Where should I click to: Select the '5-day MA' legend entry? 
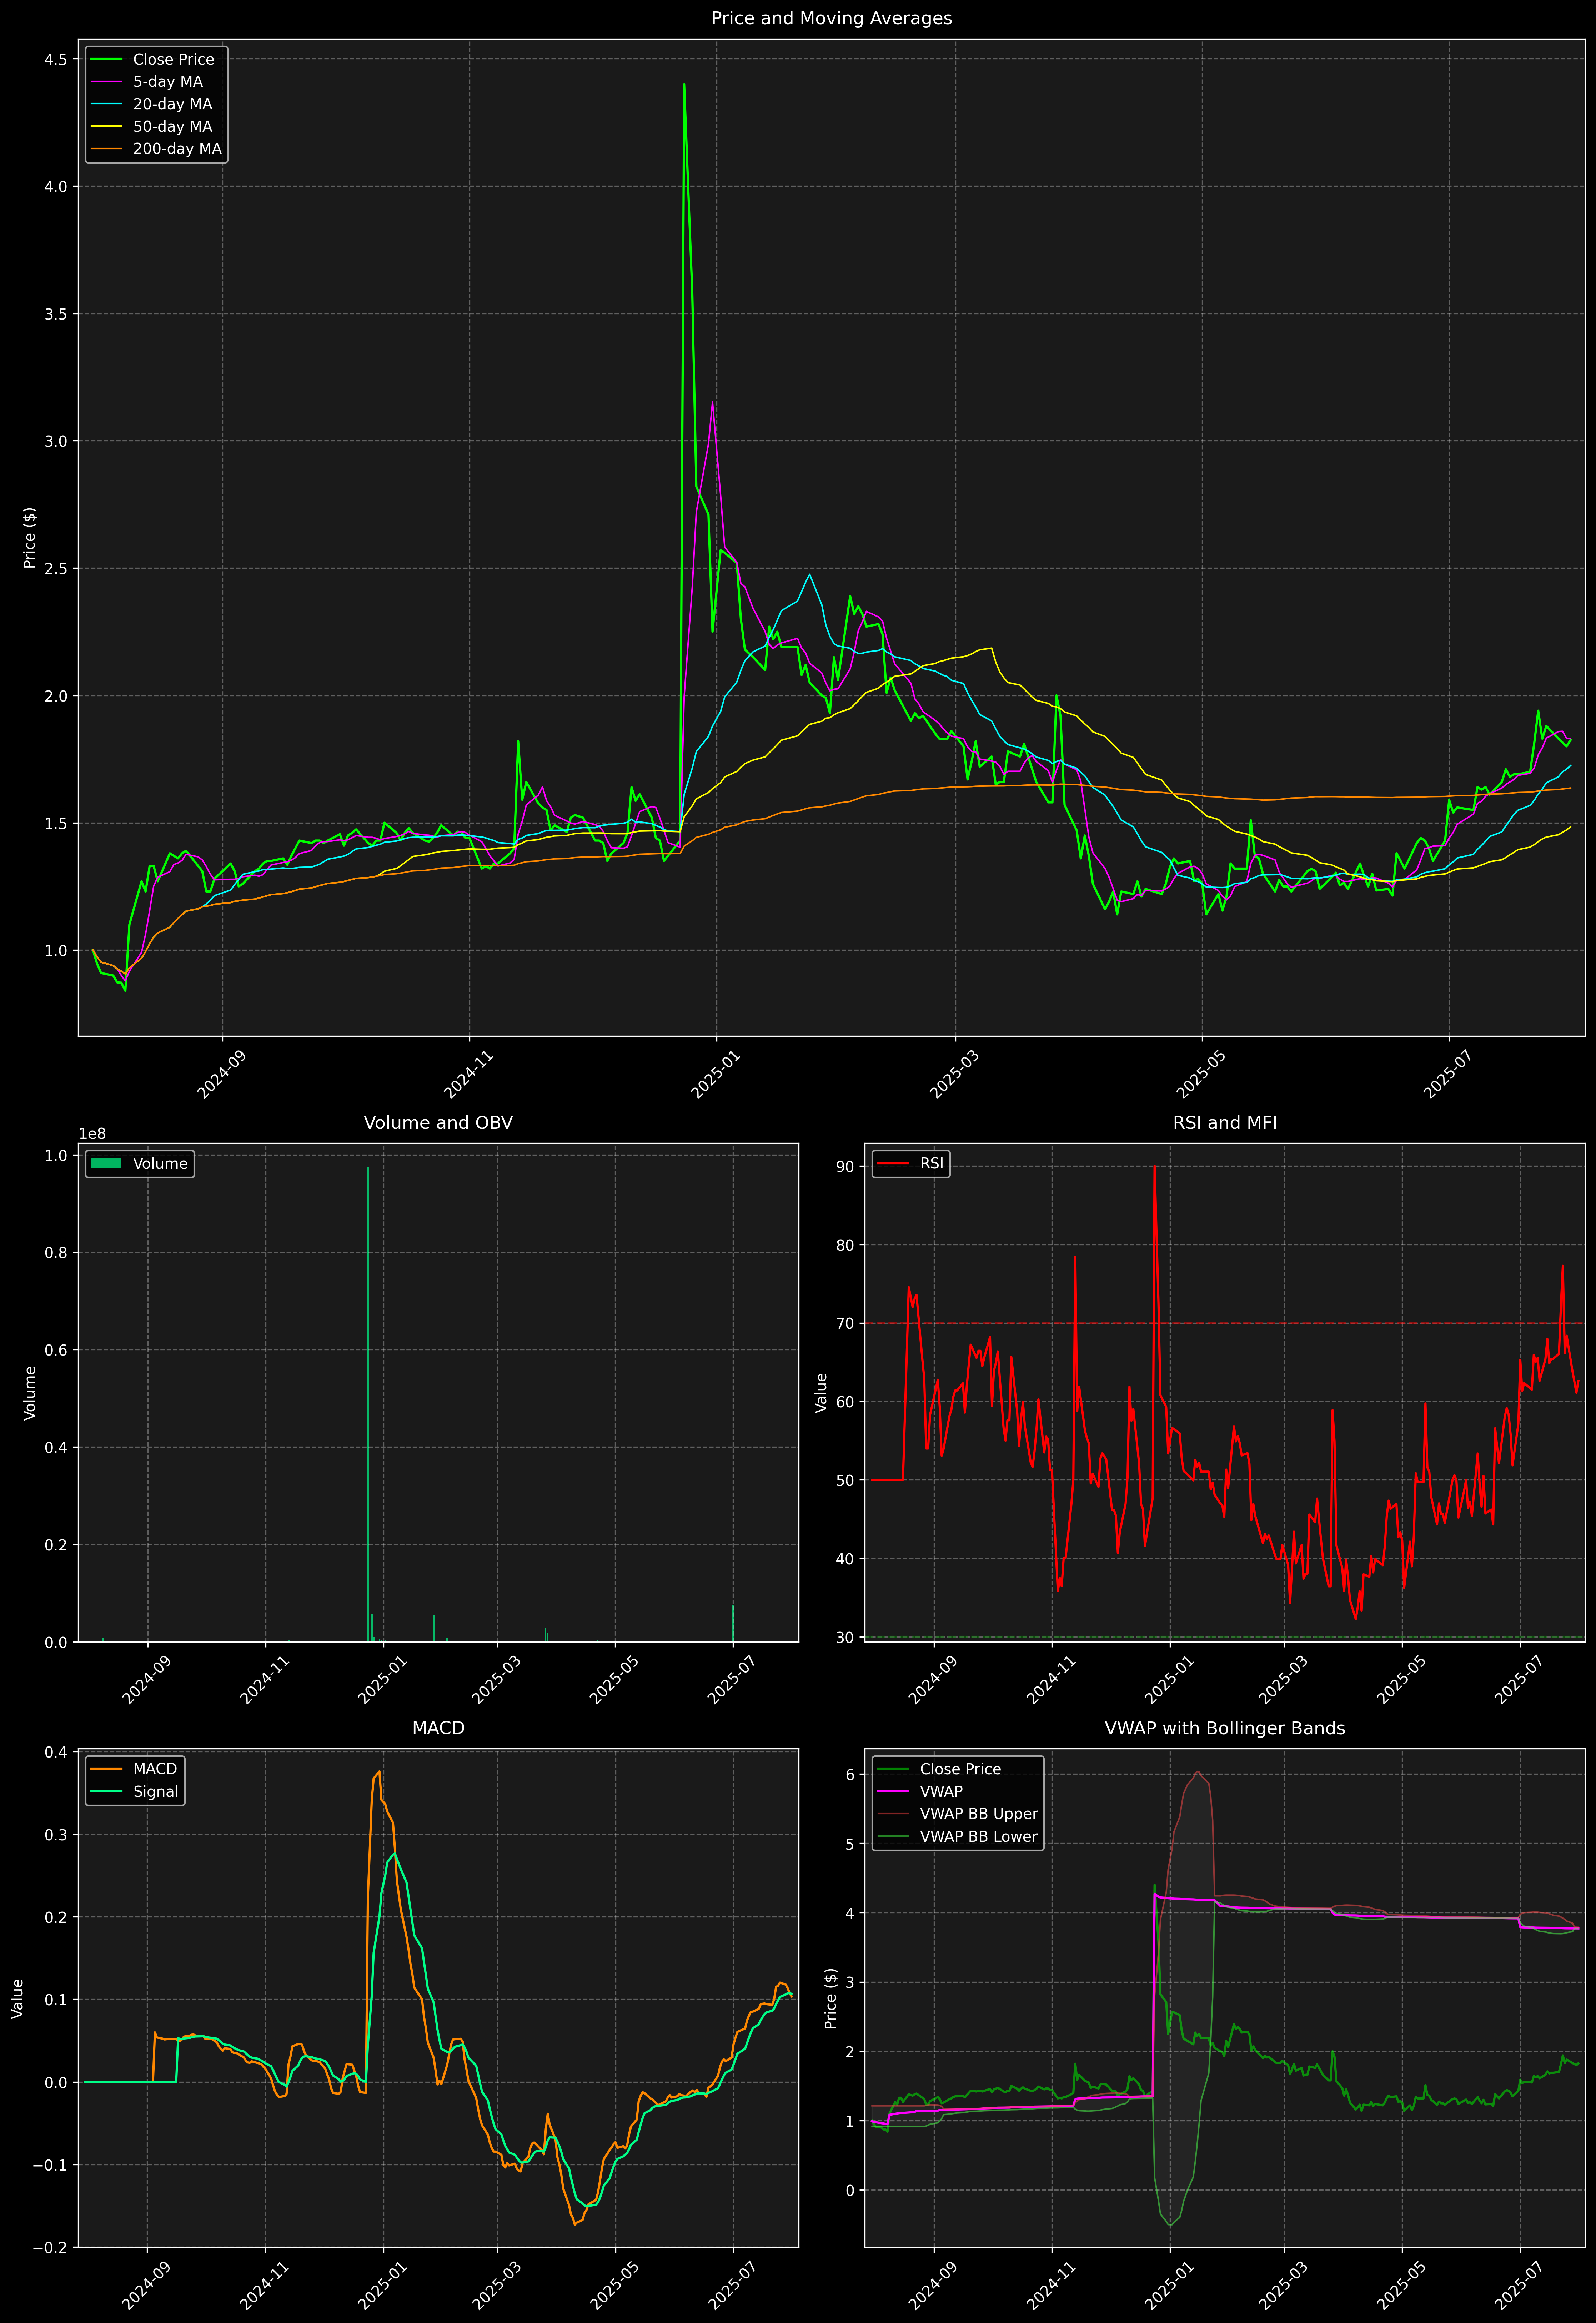click(x=147, y=82)
